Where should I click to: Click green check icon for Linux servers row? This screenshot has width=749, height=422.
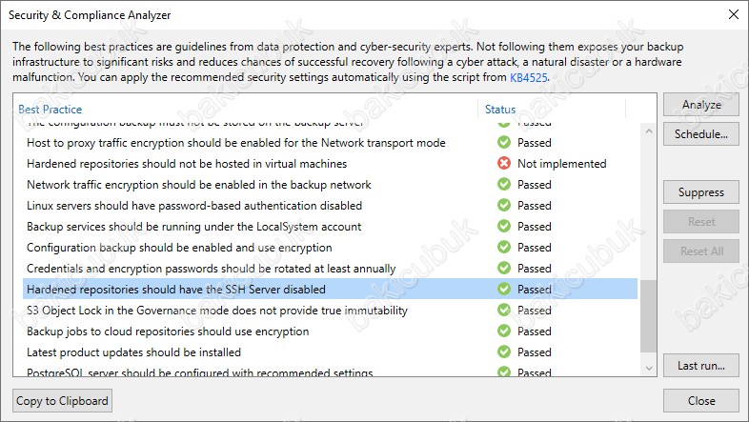(503, 205)
